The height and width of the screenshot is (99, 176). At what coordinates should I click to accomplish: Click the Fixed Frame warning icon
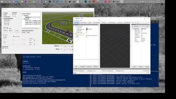[77, 35]
